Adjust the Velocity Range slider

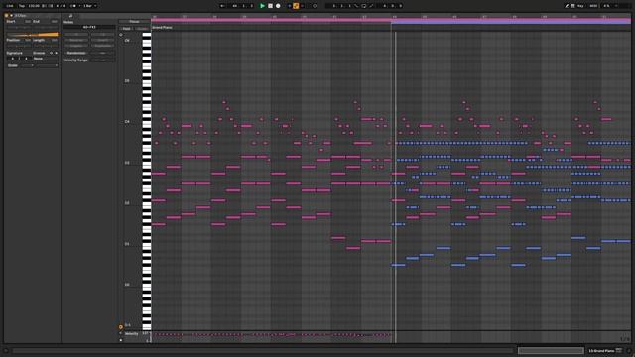click(x=103, y=59)
